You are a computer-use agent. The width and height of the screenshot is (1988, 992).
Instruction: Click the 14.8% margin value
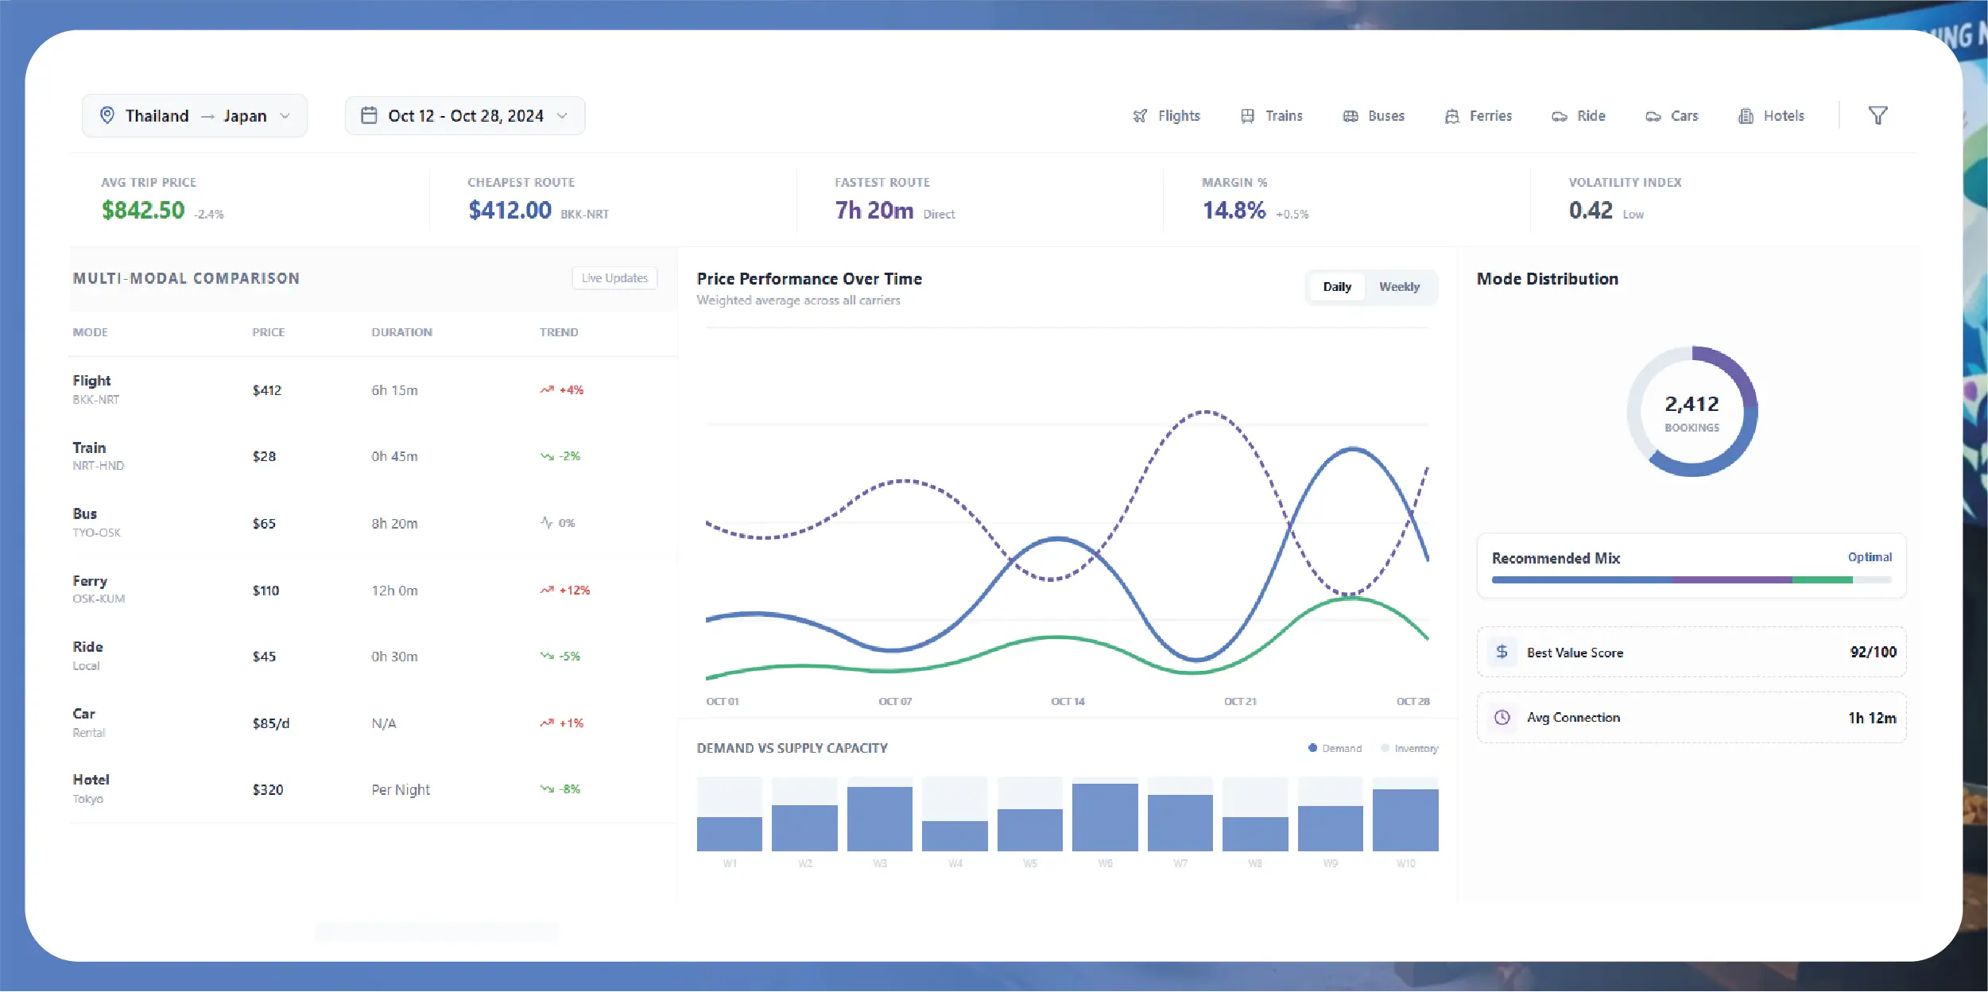[1234, 210]
